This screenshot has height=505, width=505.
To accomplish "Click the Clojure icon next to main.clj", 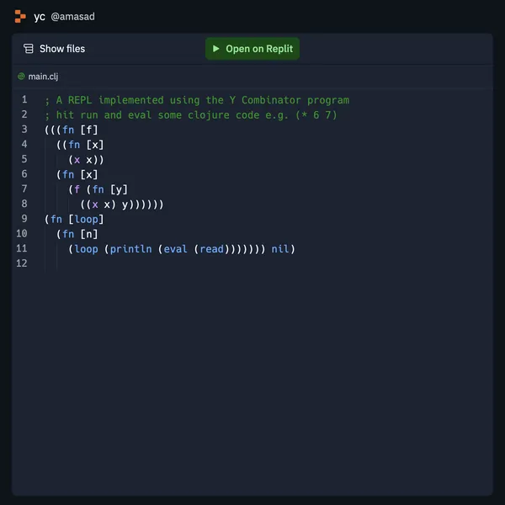I will (x=21, y=77).
